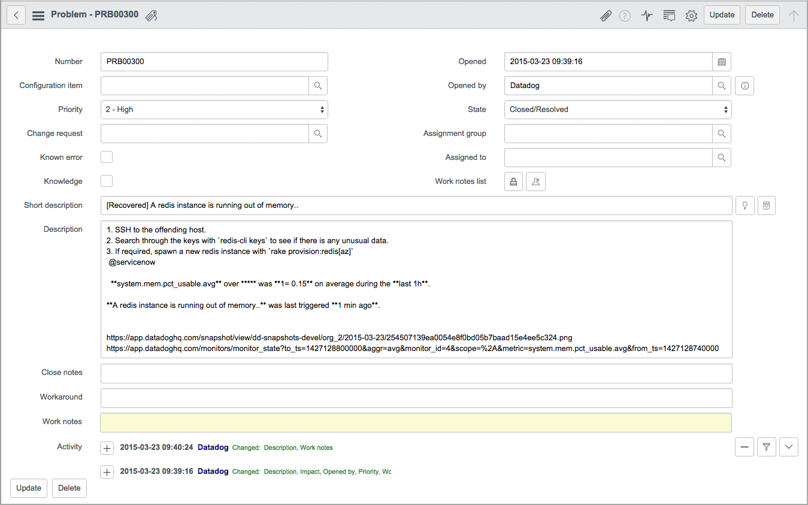Open the Priority dropdown
808x505 pixels.
coord(214,110)
